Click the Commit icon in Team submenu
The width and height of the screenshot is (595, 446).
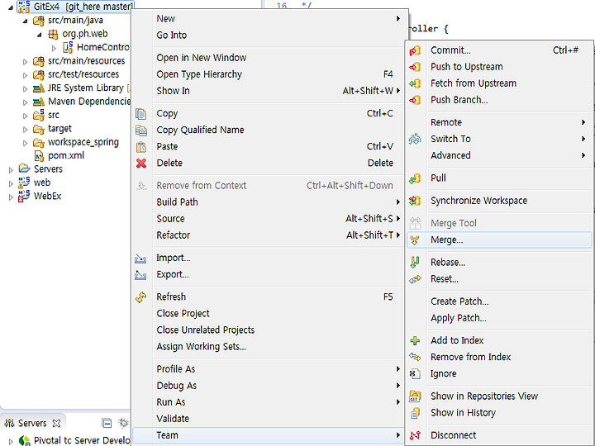click(x=415, y=50)
